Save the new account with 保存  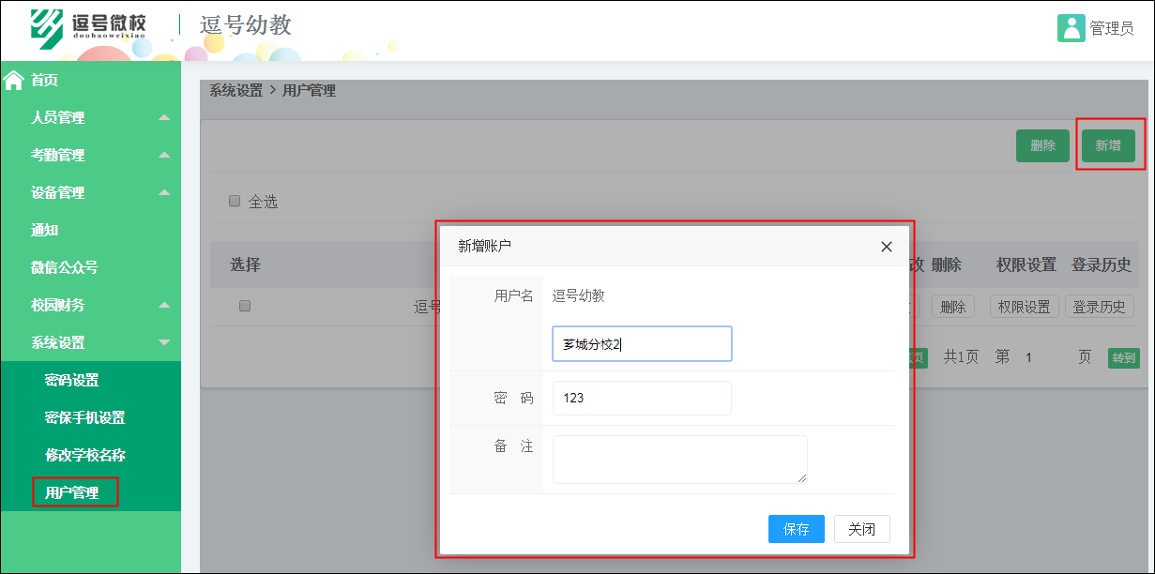[x=796, y=529]
